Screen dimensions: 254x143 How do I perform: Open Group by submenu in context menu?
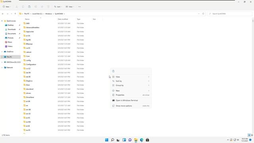point(131,85)
